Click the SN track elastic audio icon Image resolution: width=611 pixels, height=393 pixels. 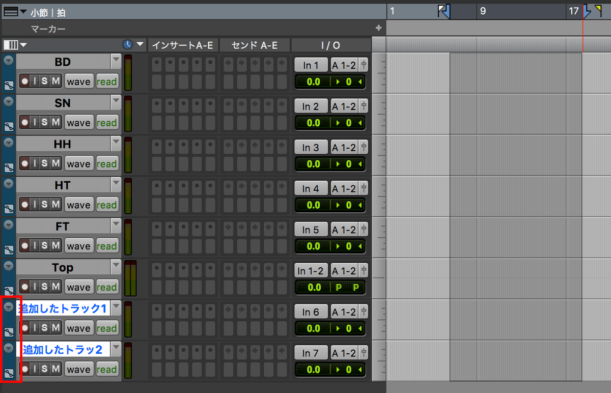(x=8, y=126)
